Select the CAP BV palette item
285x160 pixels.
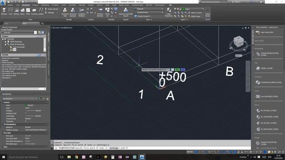(264, 68)
